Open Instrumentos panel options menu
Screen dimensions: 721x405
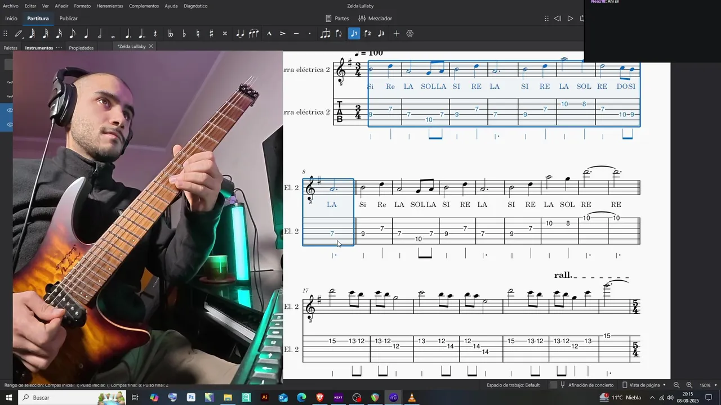pos(59,48)
